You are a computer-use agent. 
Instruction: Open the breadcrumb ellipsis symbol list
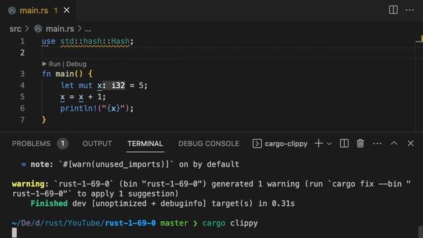(x=88, y=29)
